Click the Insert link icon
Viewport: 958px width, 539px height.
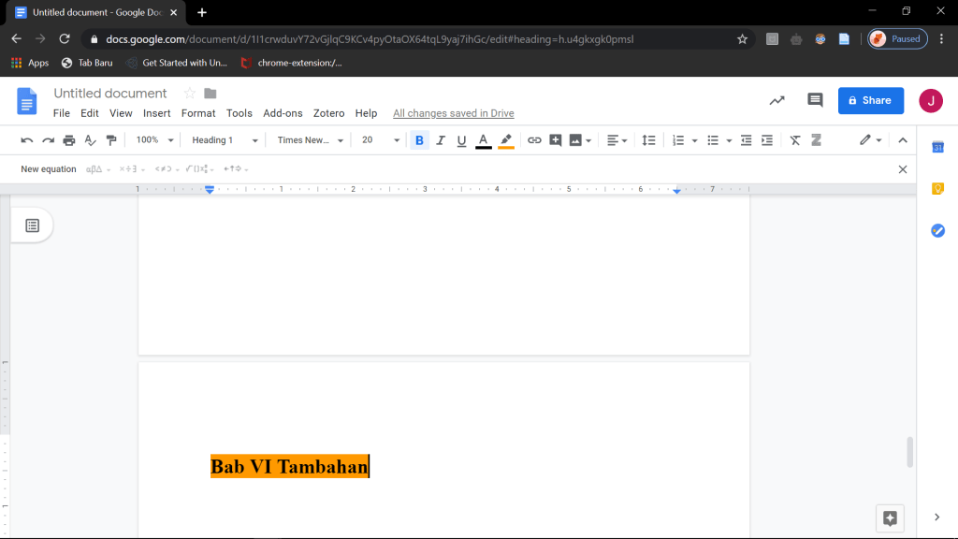pyautogui.click(x=534, y=140)
